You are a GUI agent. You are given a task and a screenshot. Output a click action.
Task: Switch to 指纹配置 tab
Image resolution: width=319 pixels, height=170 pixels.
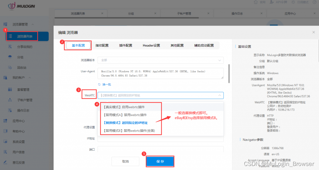[x=102, y=45]
